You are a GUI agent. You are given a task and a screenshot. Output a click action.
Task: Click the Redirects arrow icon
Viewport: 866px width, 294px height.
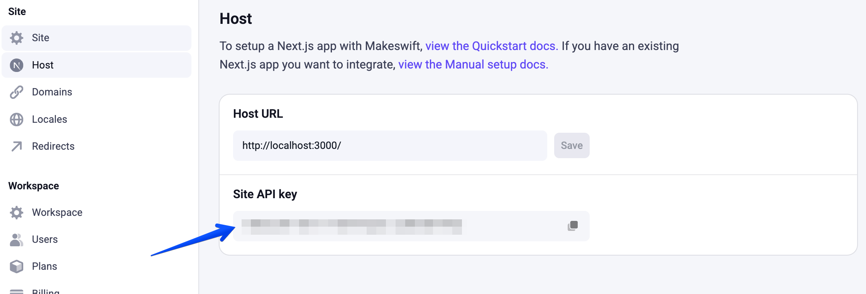point(16,146)
